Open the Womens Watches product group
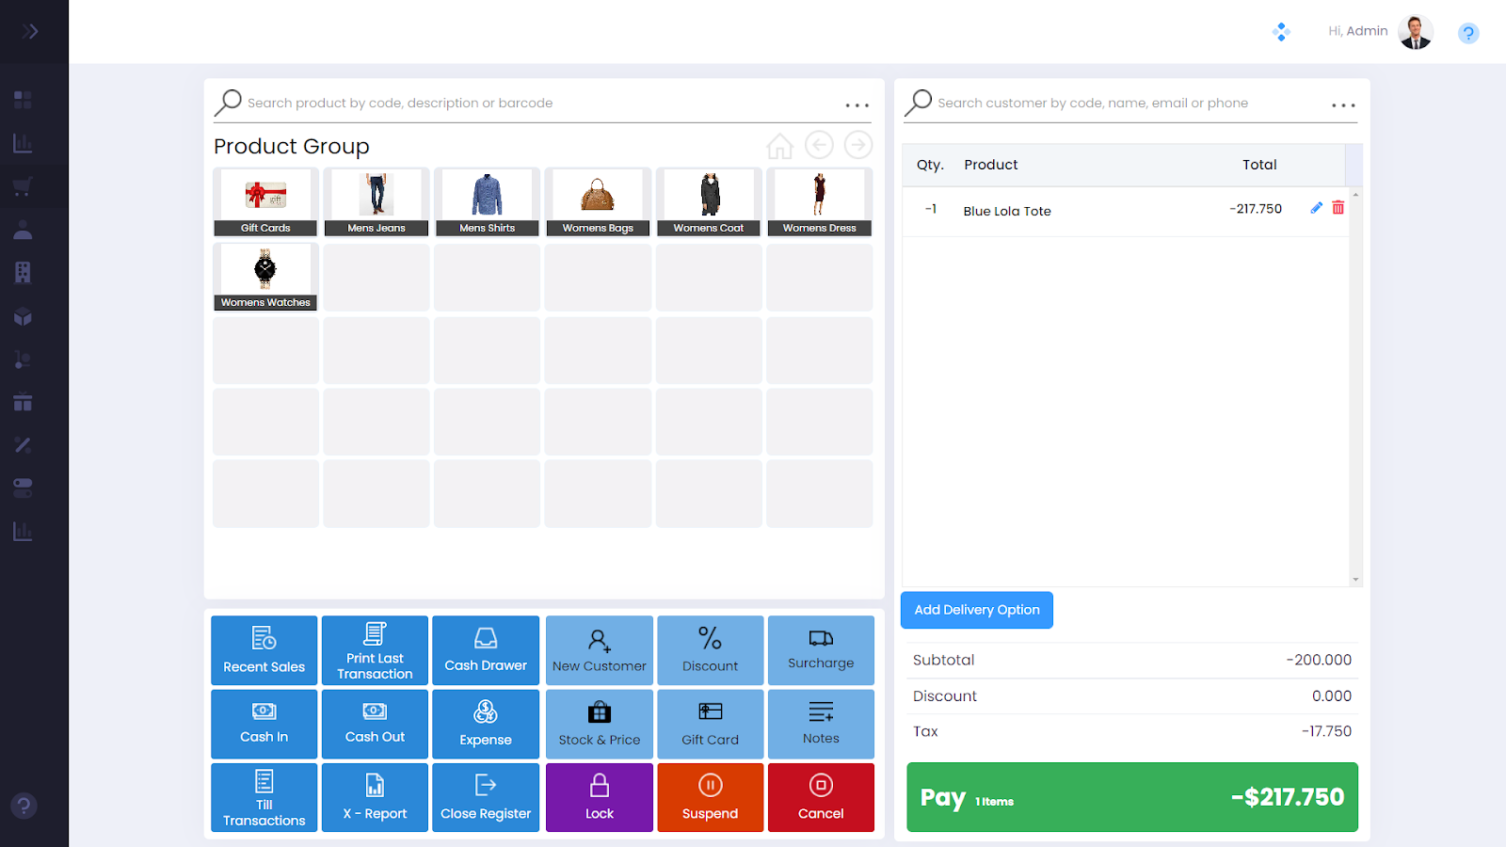The width and height of the screenshot is (1506, 847). [265, 277]
